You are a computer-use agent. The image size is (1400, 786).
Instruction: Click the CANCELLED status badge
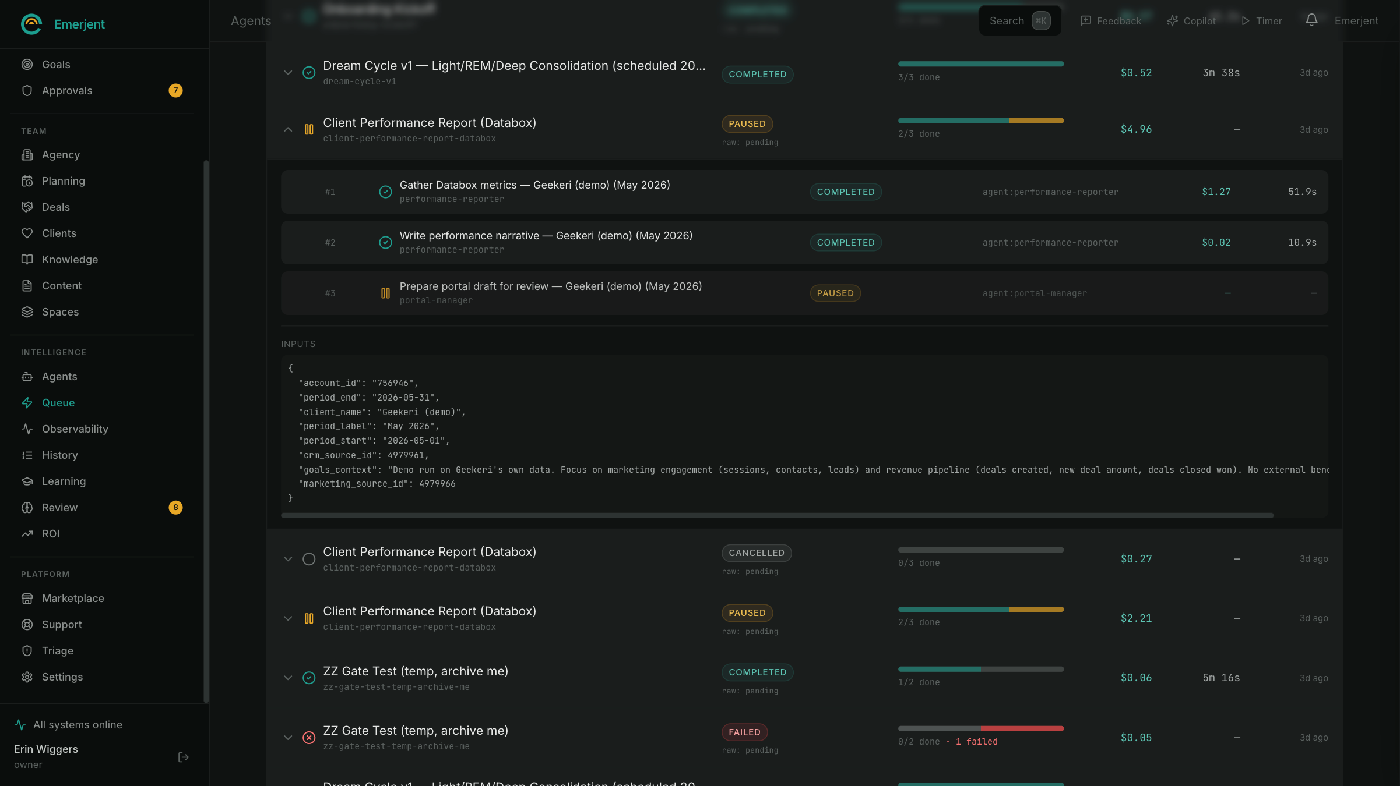(757, 553)
